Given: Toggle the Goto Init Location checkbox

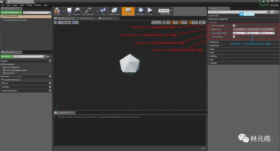Looking at the screenshot, I should tap(234, 26).
